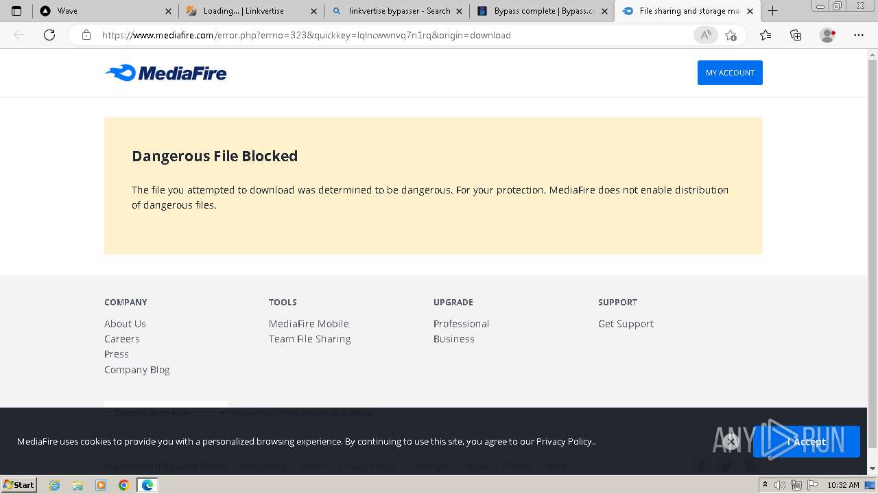The width and height of the screenshot is (878, 494).
Task: Open Action Center flag icon
Action: 811,485
